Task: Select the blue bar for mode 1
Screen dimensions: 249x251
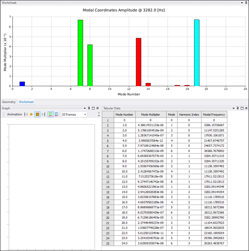Action: click(22, 84)
